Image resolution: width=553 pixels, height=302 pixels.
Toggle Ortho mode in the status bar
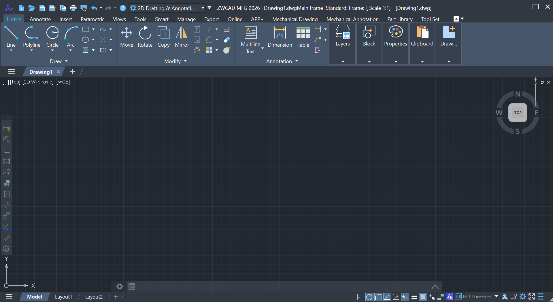point(360,297)
